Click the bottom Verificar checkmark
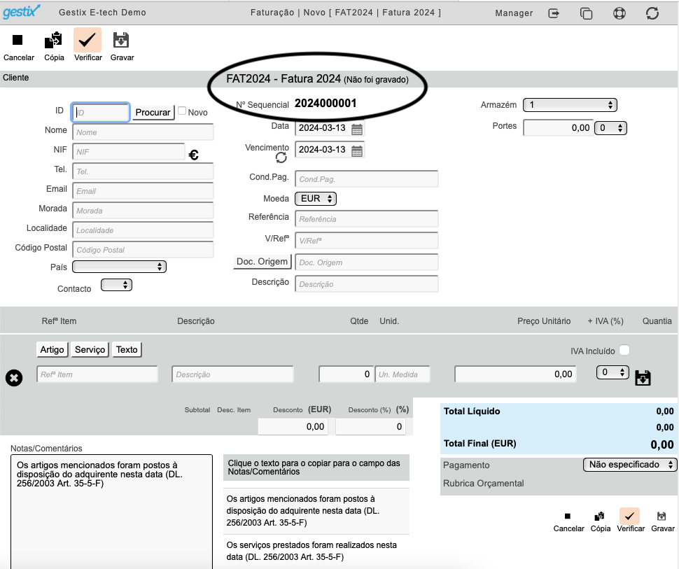 pos(629,516)
